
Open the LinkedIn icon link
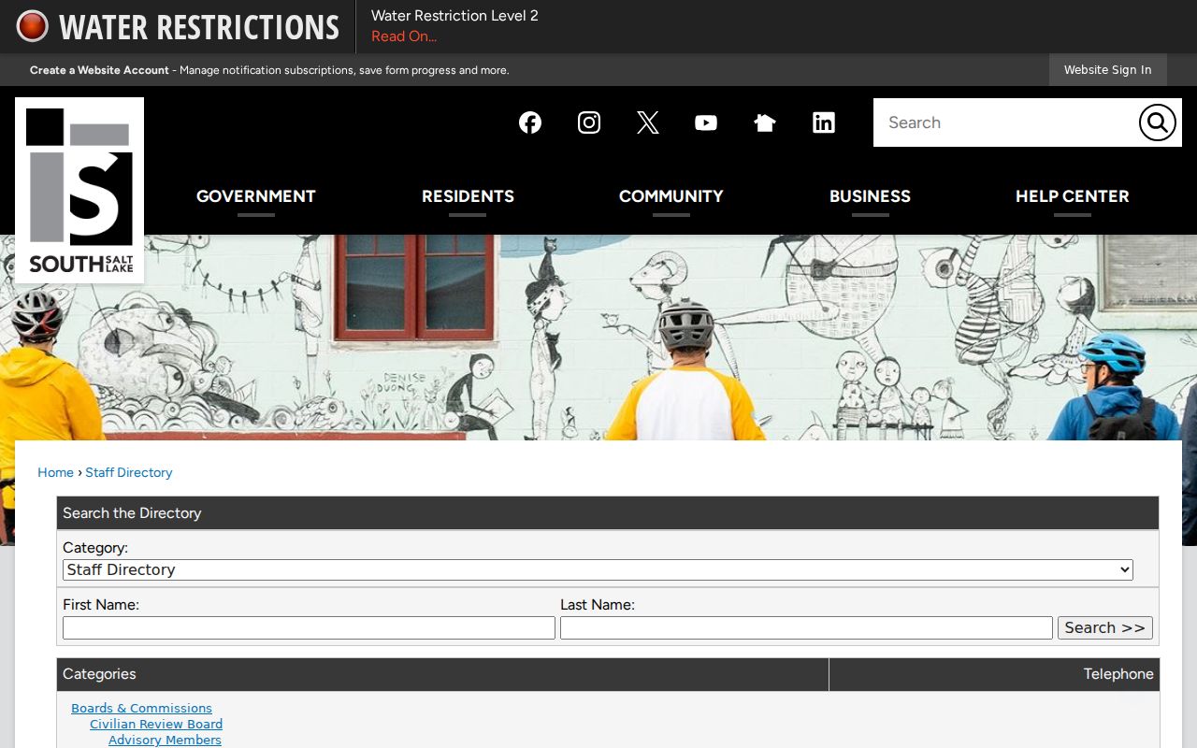coord(824,122)
